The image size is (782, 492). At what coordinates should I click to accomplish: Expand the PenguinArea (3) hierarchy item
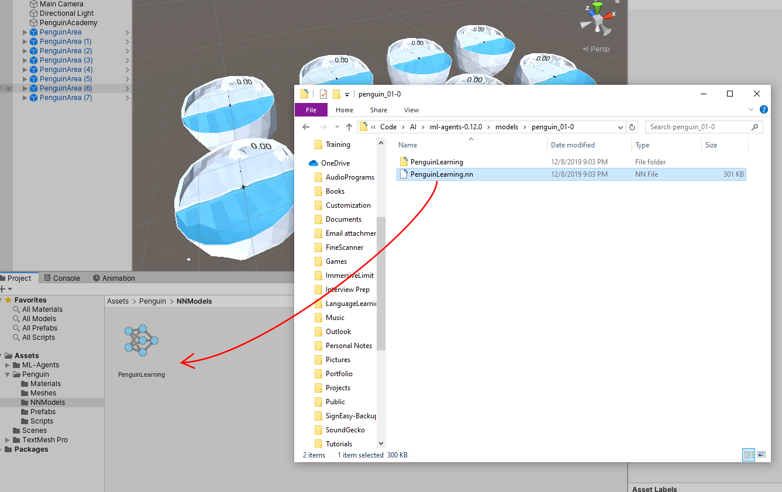click(25, 60)
